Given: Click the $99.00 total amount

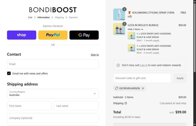Looking at the screenshot, I should click(181, 112).
